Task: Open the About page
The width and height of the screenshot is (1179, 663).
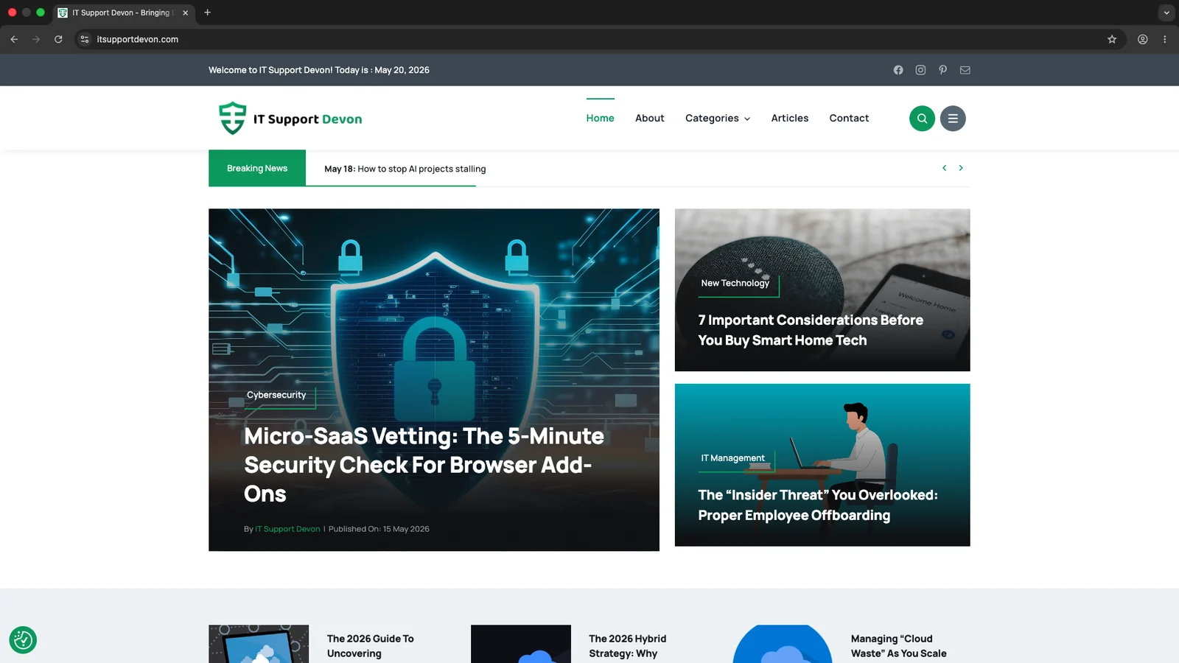Action: coord(650,118)
